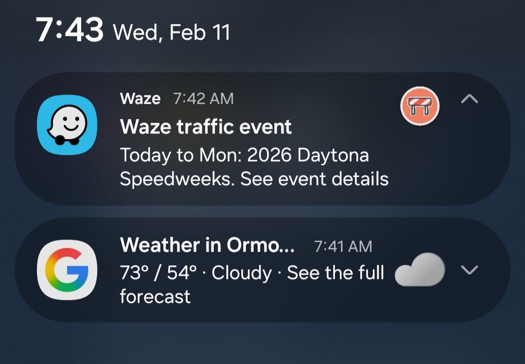Screen dimensions: 525x364
Task: Open the Weather in Ormo... notification title
Action: [x=207, y=245]
